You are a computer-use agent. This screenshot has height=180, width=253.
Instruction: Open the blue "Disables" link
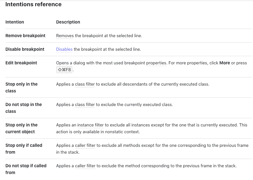64,49
